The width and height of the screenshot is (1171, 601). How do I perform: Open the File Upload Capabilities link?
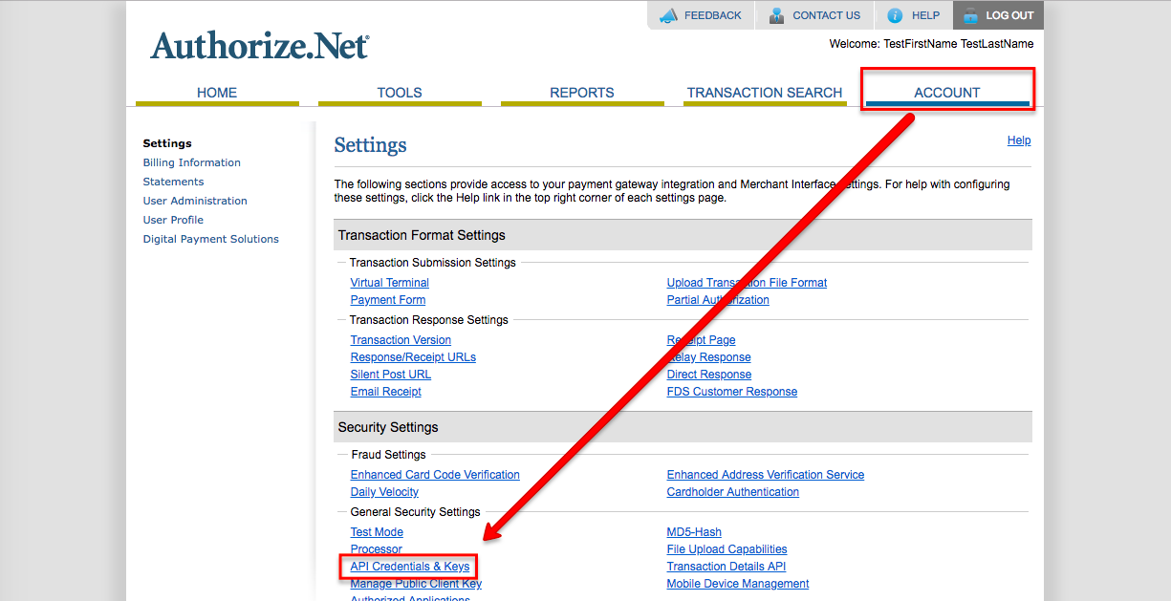point(727,549)
